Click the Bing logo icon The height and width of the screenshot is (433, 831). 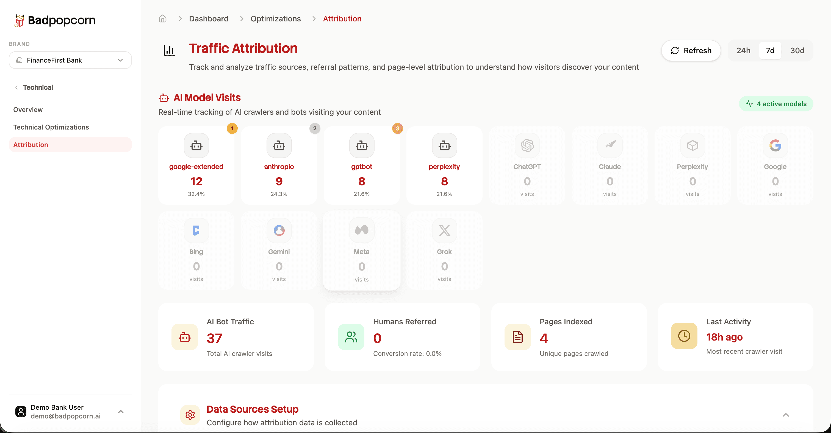click(196, 231)
